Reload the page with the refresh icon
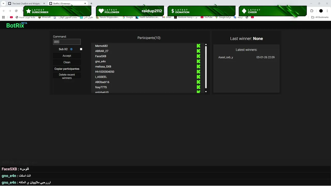Viewport: 331px width, 186px height. (x=16, y=11)
